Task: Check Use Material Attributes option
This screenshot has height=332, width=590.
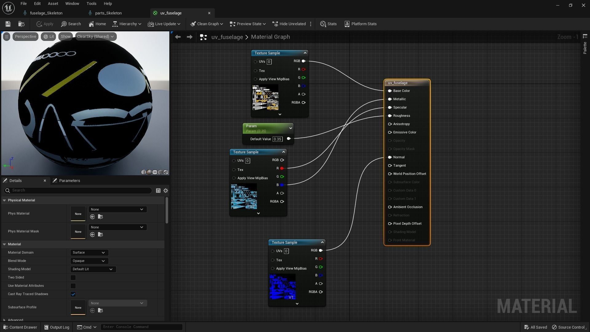Action: point(73,286)
